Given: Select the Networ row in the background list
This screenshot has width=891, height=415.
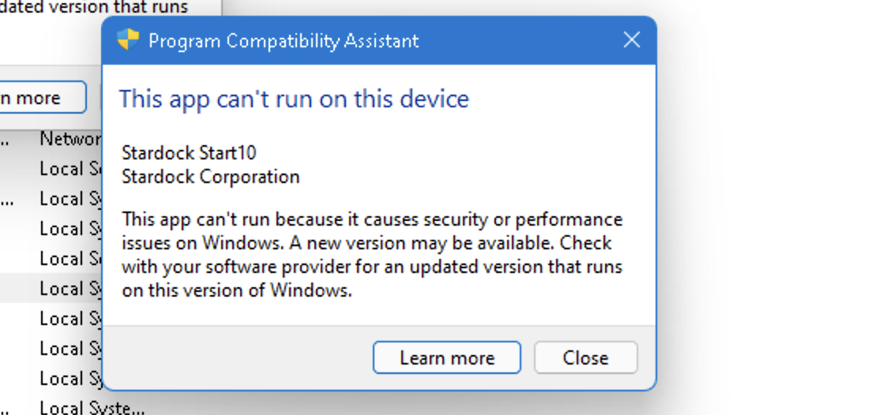Looking at the screenshot, I should [51, 139].
